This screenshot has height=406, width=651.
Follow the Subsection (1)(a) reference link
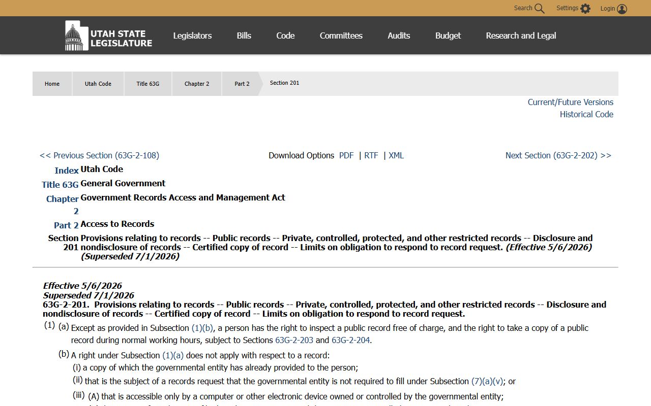pos(173,355)
